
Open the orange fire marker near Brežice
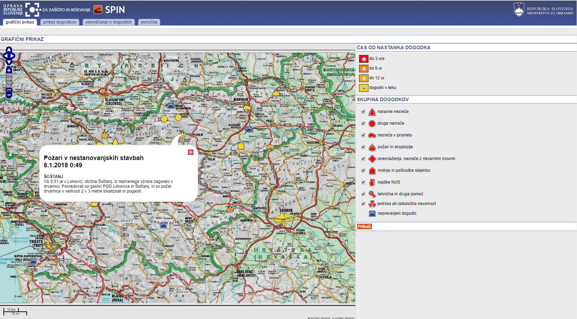click(230, 209)
